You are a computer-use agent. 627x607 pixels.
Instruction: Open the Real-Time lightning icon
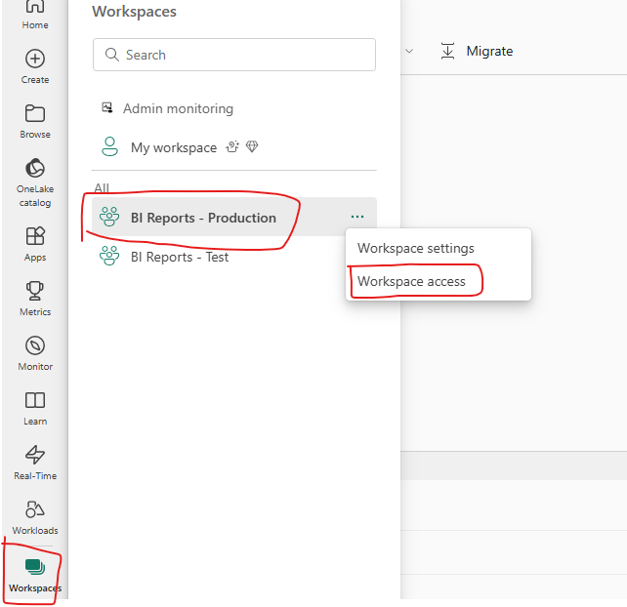[35, 455]
